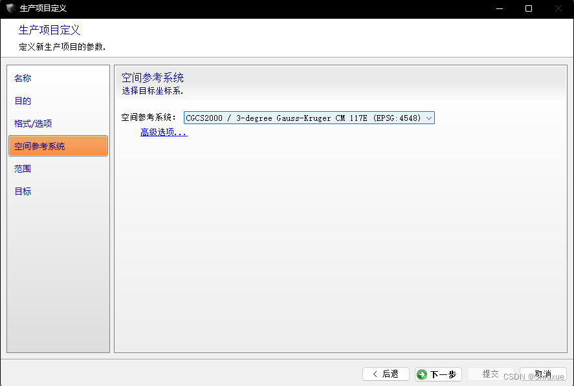Maximize the 生产项目定义 window
Viewport: 574px width, 386px height.
click(527, 8)
